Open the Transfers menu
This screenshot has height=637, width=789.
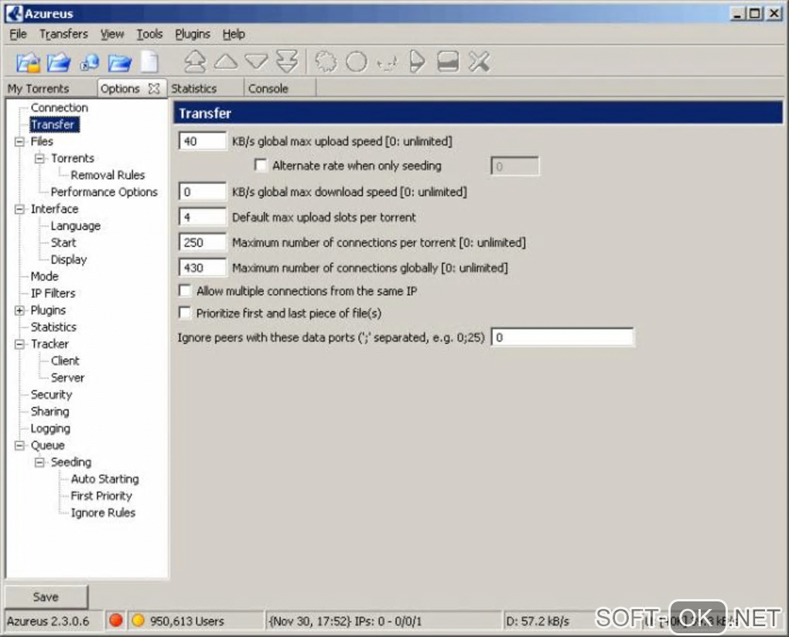(x=63, y=34)
